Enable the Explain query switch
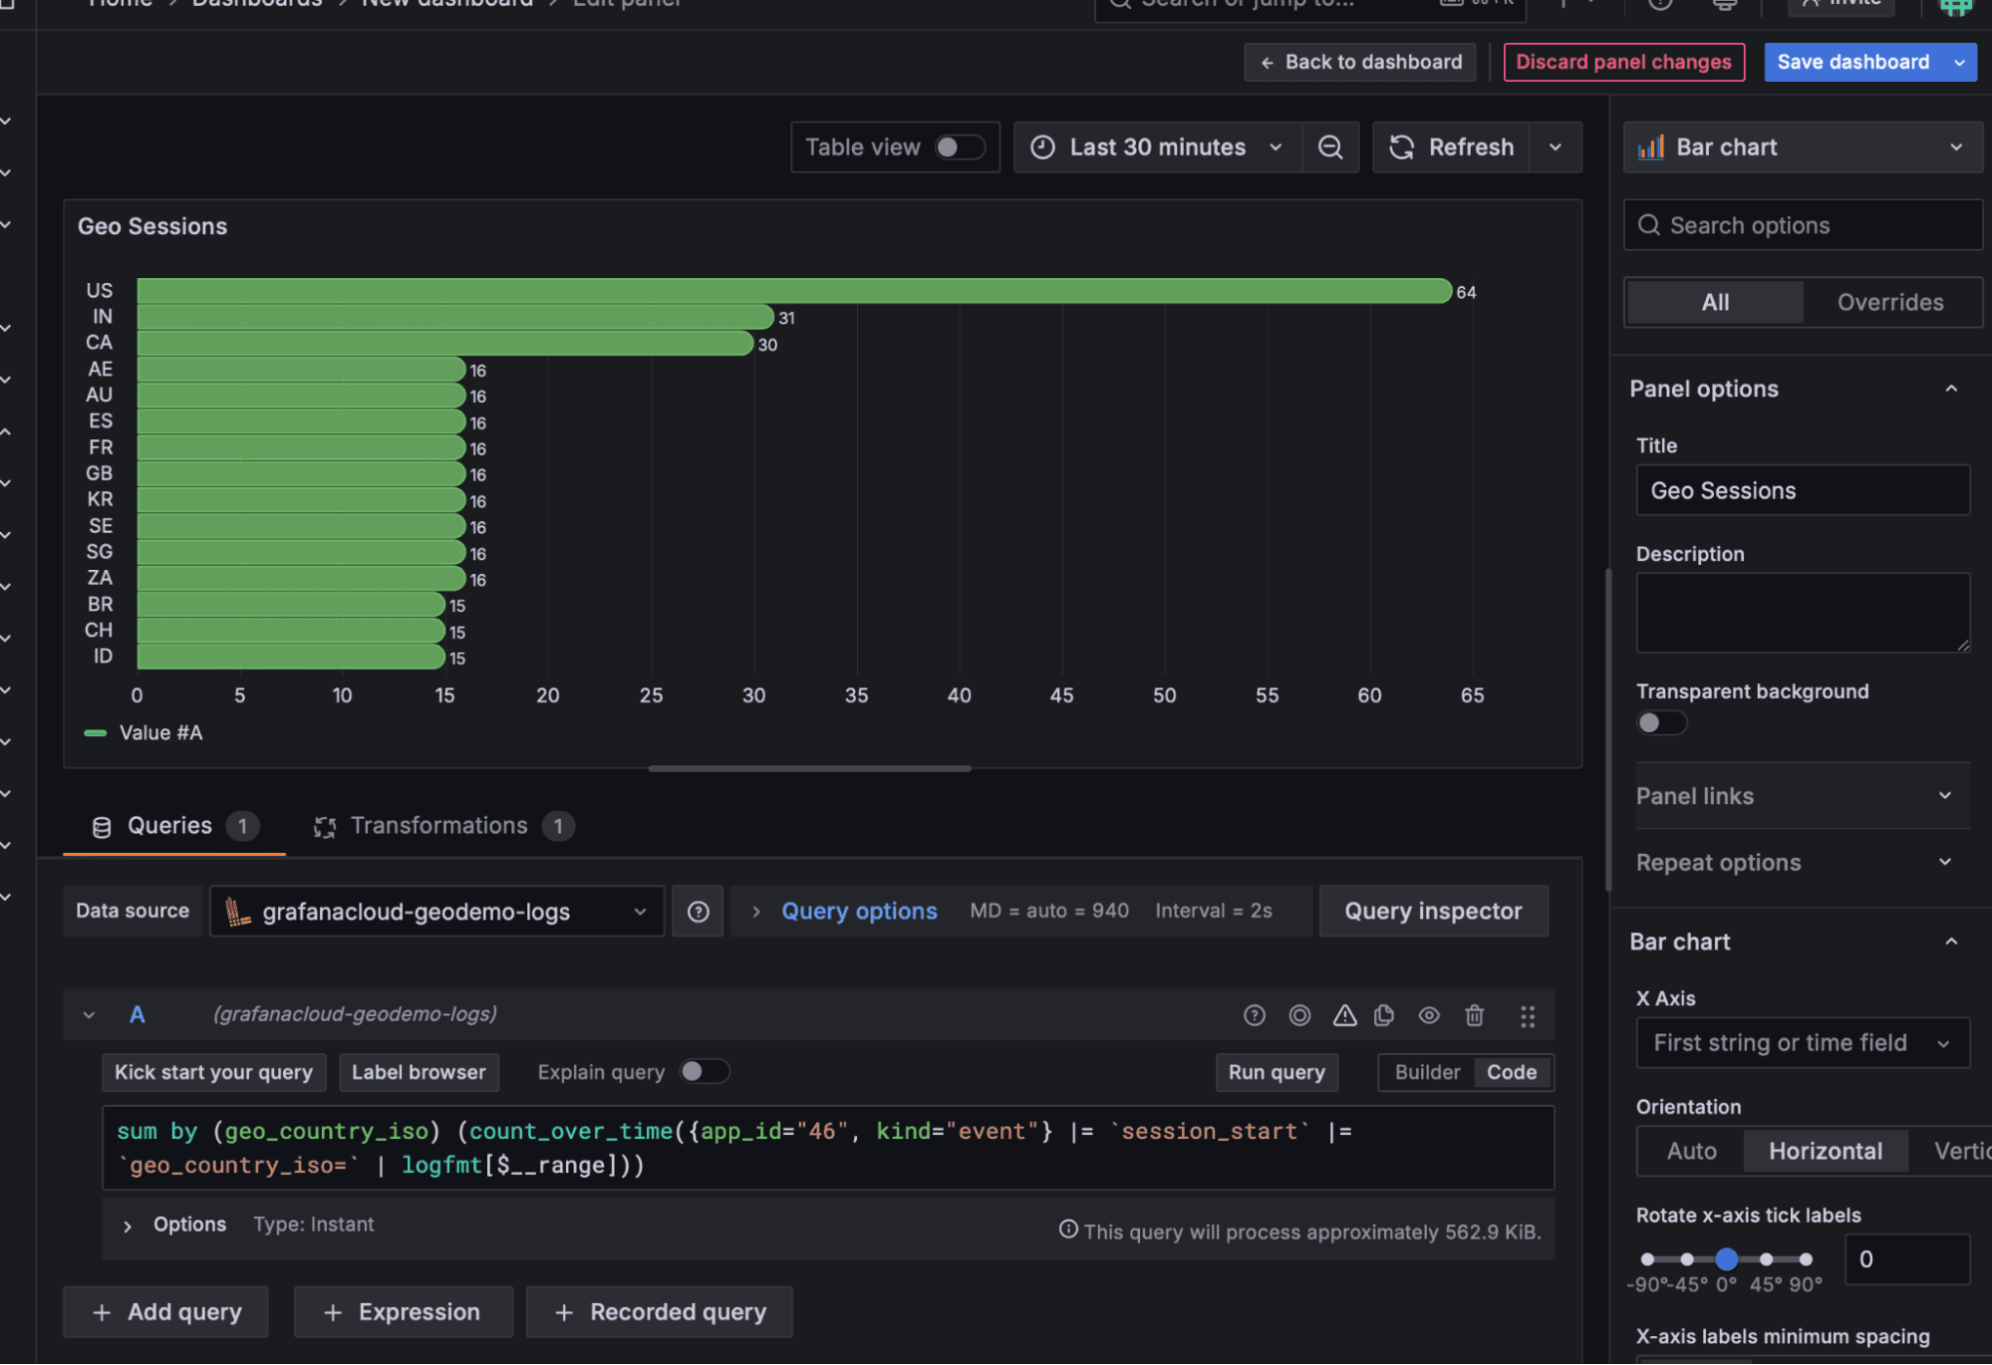 point(705,1071)
